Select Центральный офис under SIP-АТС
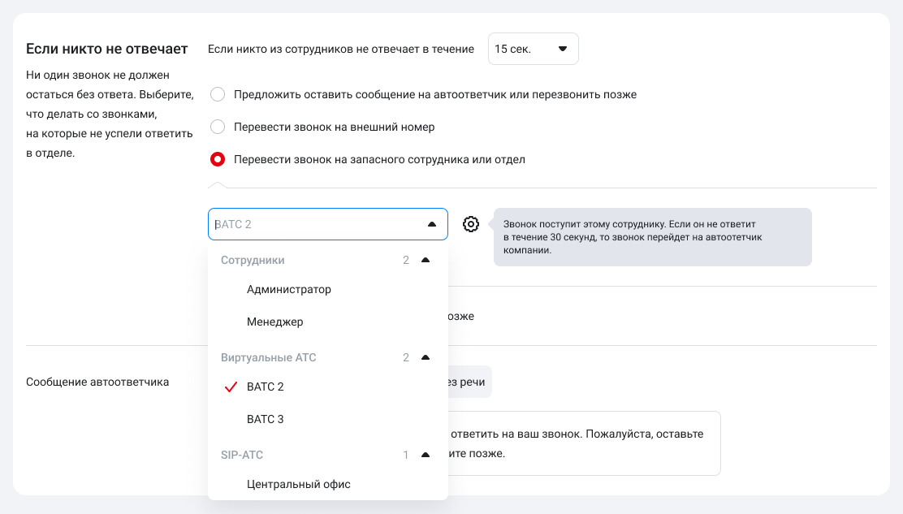 tap(299, 484)
